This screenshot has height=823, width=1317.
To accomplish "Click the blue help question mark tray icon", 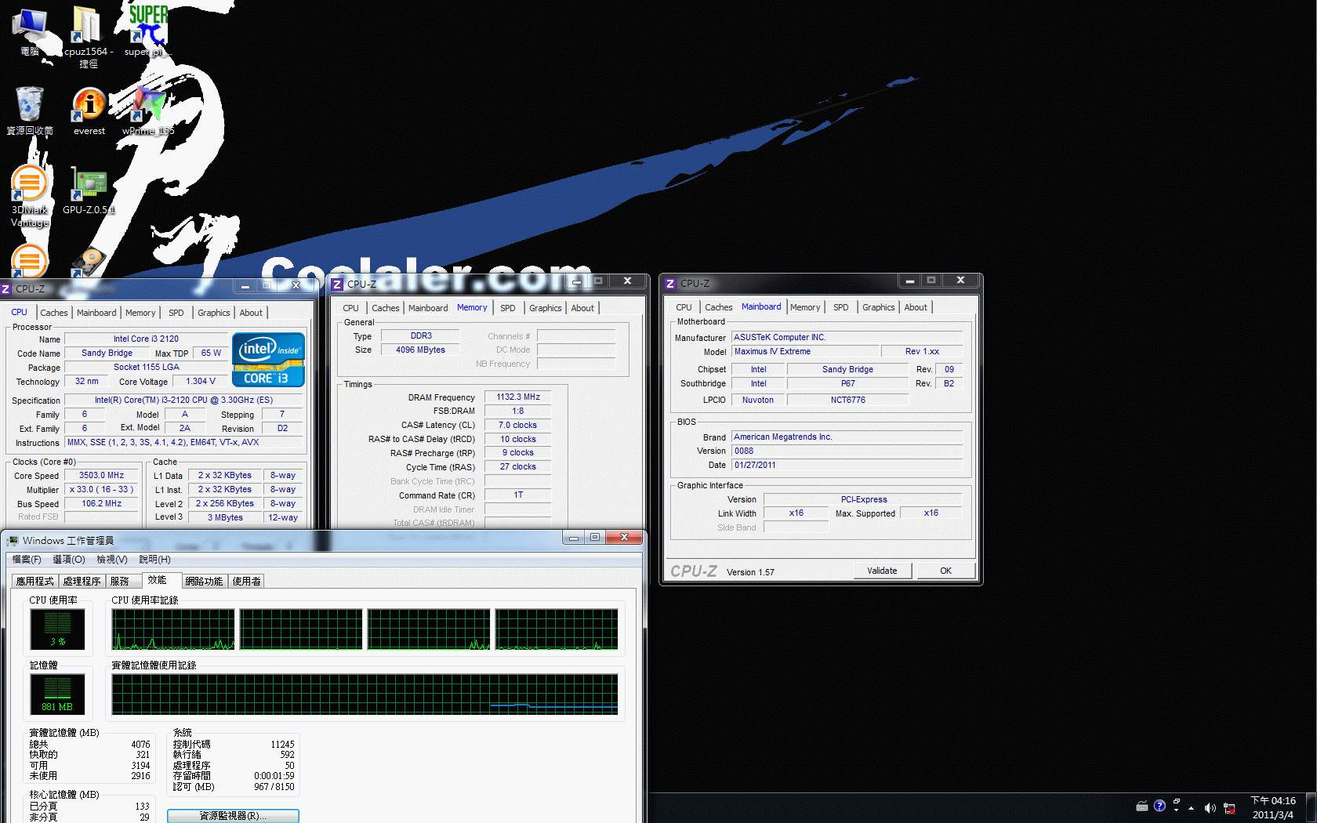I will (1159, 806).
